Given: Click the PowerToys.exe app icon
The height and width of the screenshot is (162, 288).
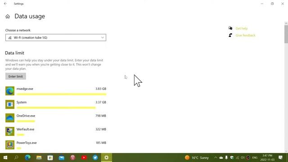Looking at the screenshot, I should pos(10,145).
